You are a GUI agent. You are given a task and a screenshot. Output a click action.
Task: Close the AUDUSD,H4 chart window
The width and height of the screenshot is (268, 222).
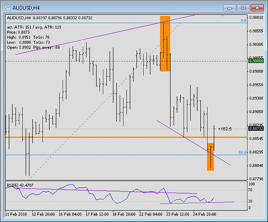pyautogui.click(x=257, y=8)
